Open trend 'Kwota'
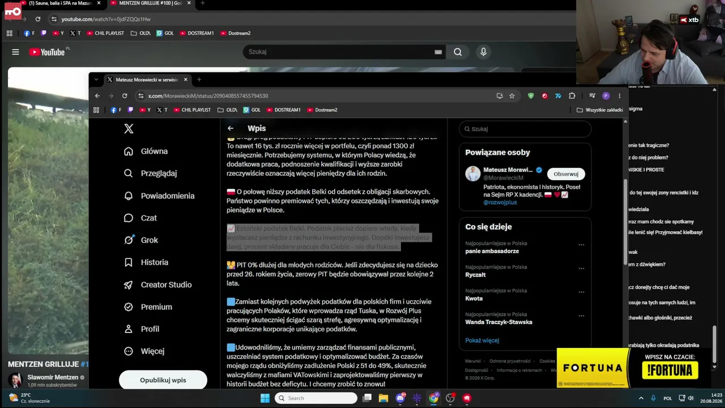 pyautogui.click(x=474, y=299)
